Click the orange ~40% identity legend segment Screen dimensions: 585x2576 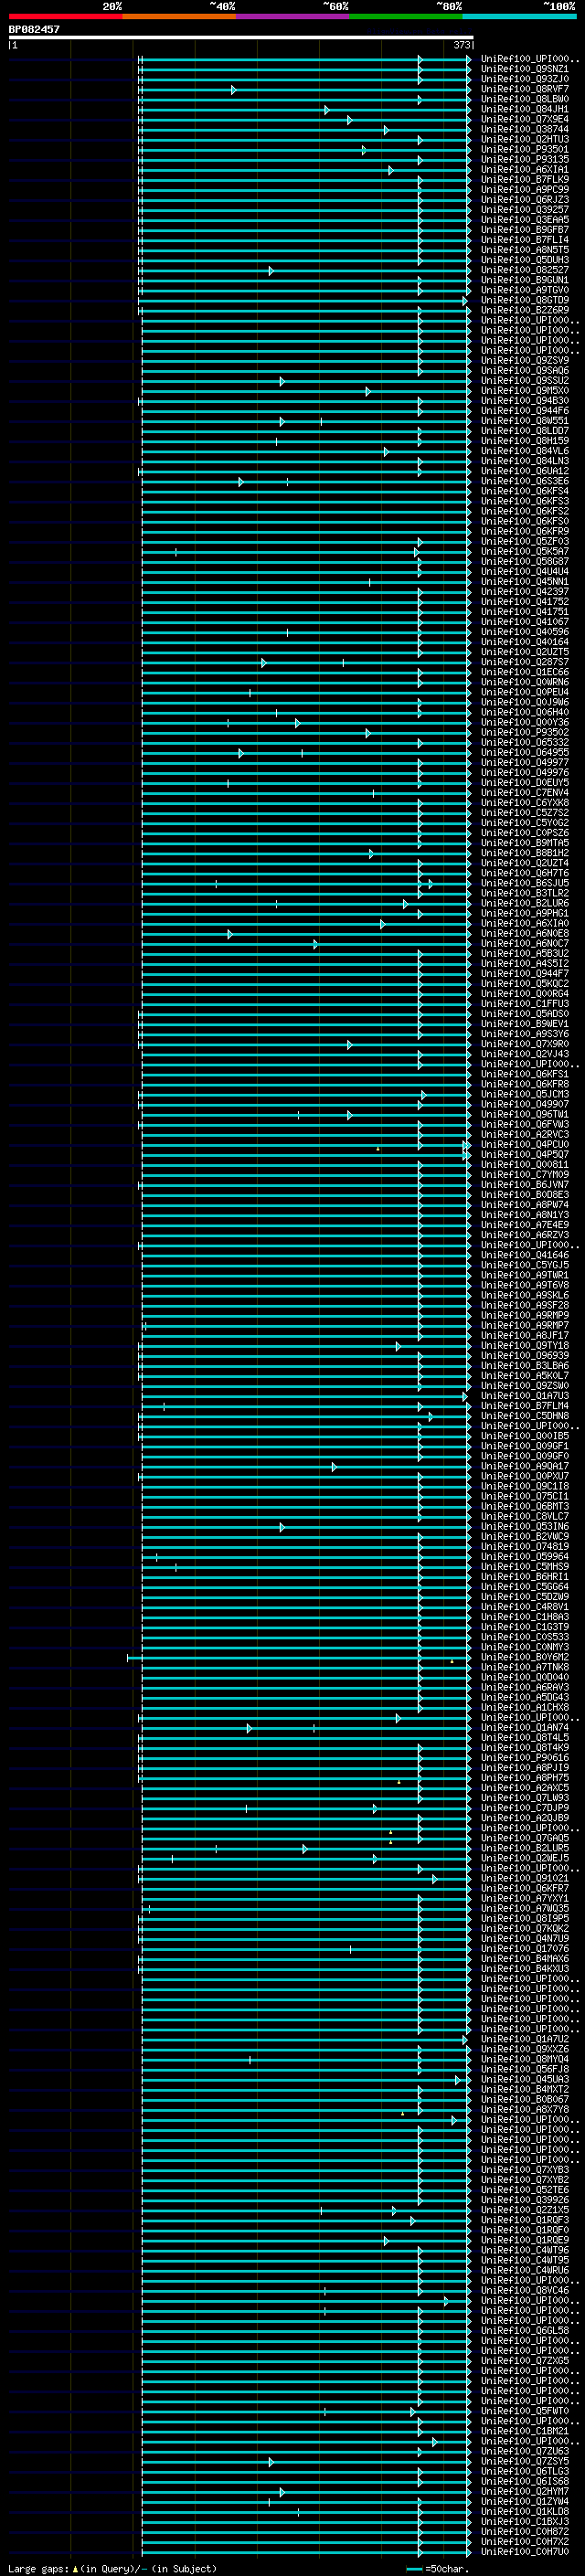(179, 16)
